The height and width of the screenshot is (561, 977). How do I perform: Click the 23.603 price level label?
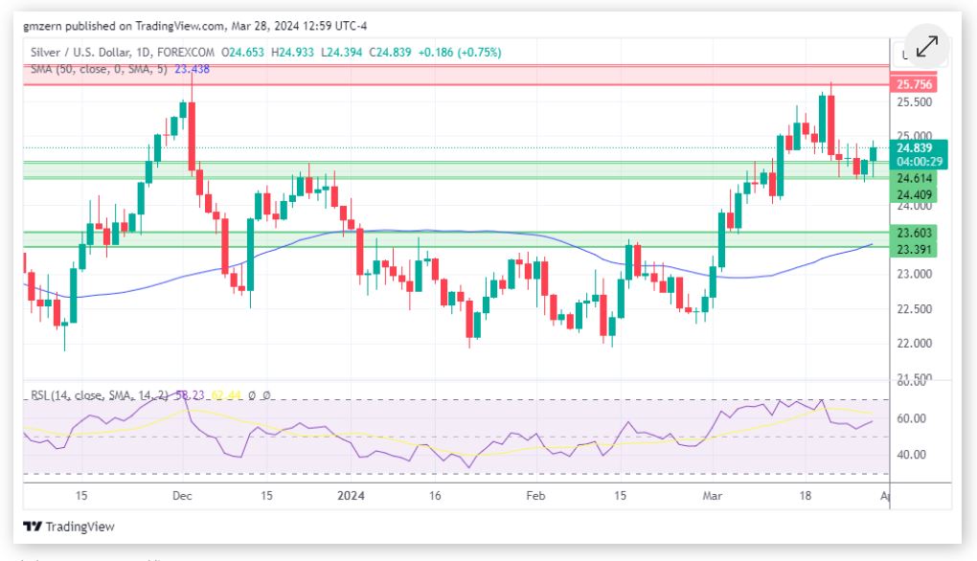pyautogui.click(x=914, y=233)
